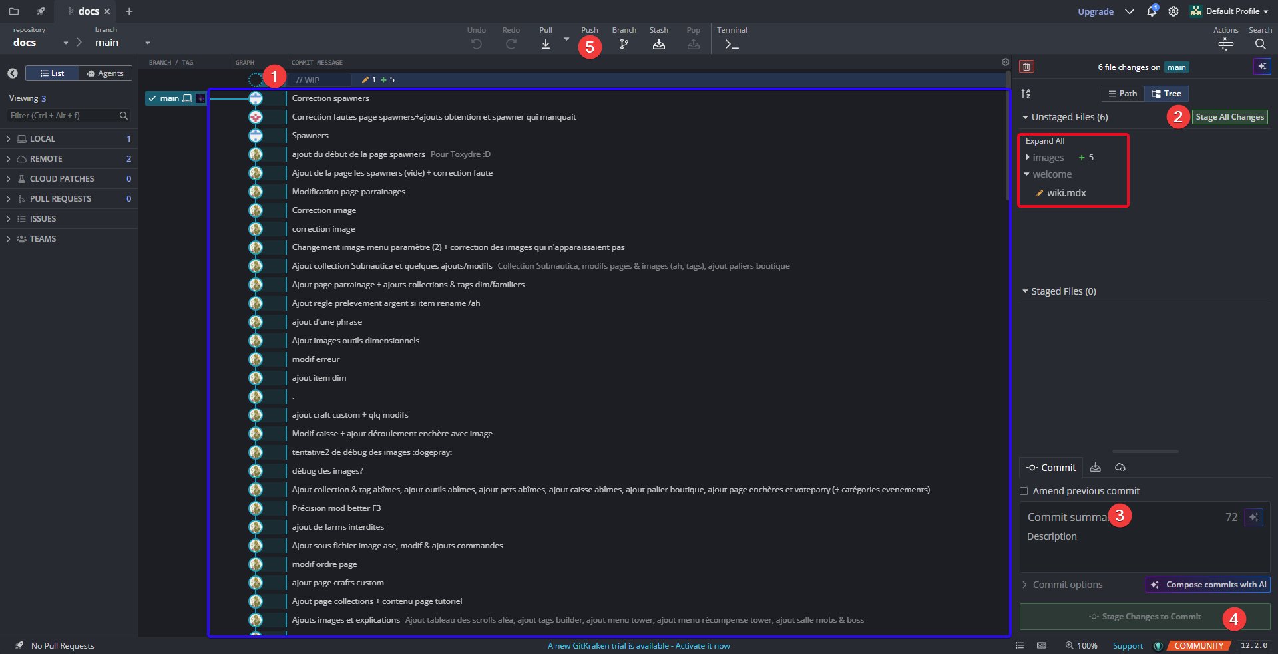Select the wiki.mdx file
The image size is (1278, 654).
[x=1066, y=193]
